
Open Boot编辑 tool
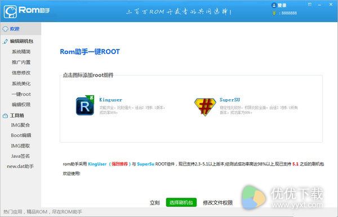21,135
